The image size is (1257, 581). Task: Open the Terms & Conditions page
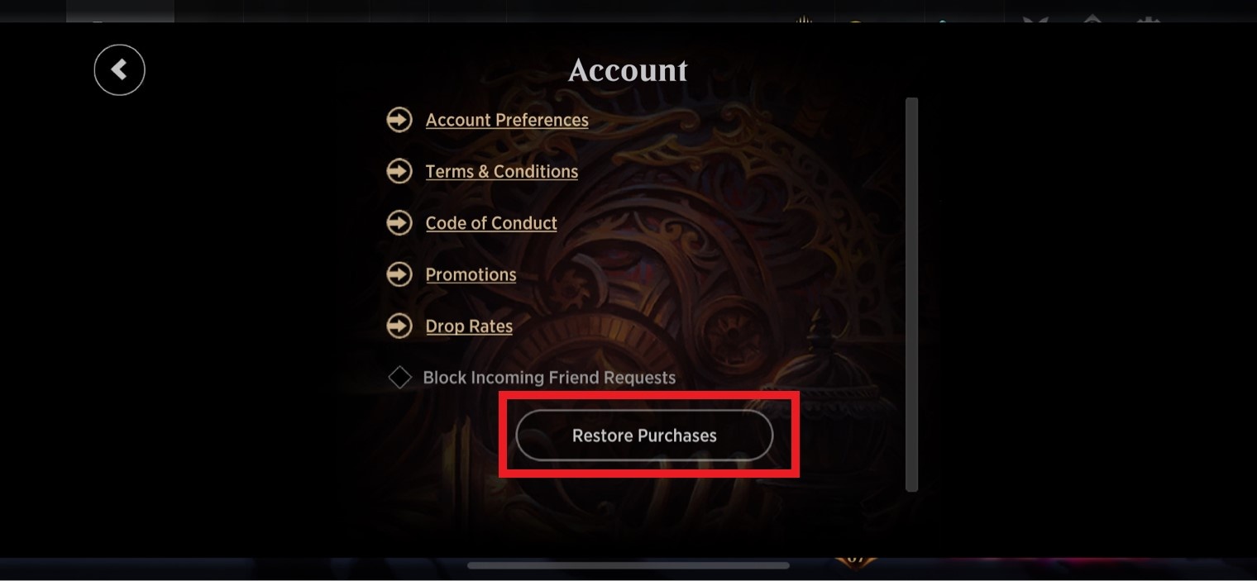[501, 171]
